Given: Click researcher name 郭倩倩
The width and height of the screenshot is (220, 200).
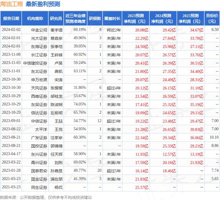Looking at the screenshot, I should point(56,146).
